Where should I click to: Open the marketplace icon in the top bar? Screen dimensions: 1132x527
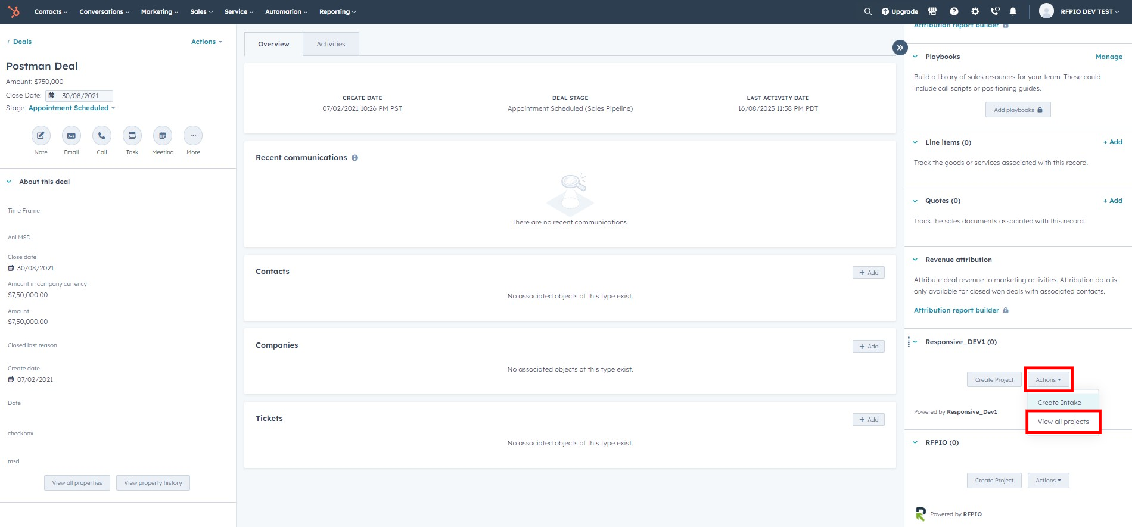(x=932, y=11)
